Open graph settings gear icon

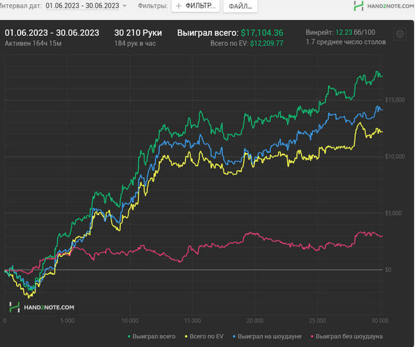click(400, 34)
